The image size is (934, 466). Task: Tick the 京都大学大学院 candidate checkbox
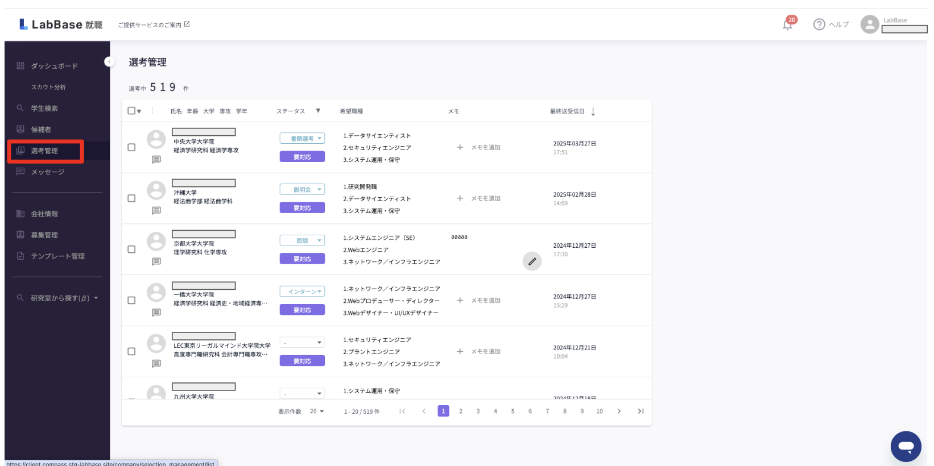pyautogui.click(x=131, y=249)
